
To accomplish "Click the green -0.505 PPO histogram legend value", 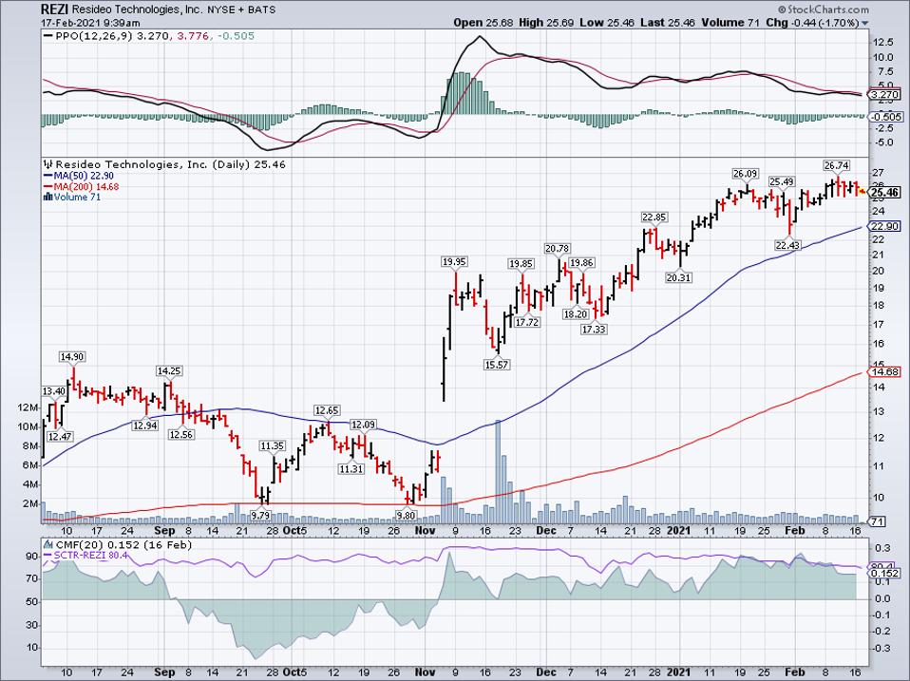I will pyautogui.click(x=235, y=36).
